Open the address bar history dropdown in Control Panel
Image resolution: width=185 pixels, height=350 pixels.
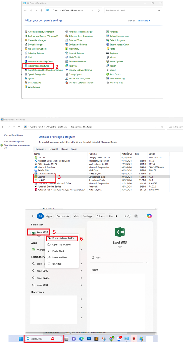pyautogui.click(x=92, y=10)
